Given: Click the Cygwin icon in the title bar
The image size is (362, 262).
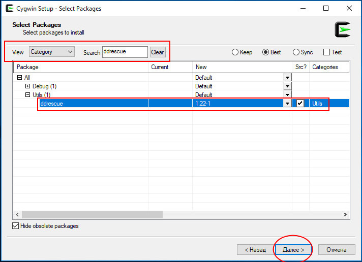Looking at the screenshot, I should (10, 8).
